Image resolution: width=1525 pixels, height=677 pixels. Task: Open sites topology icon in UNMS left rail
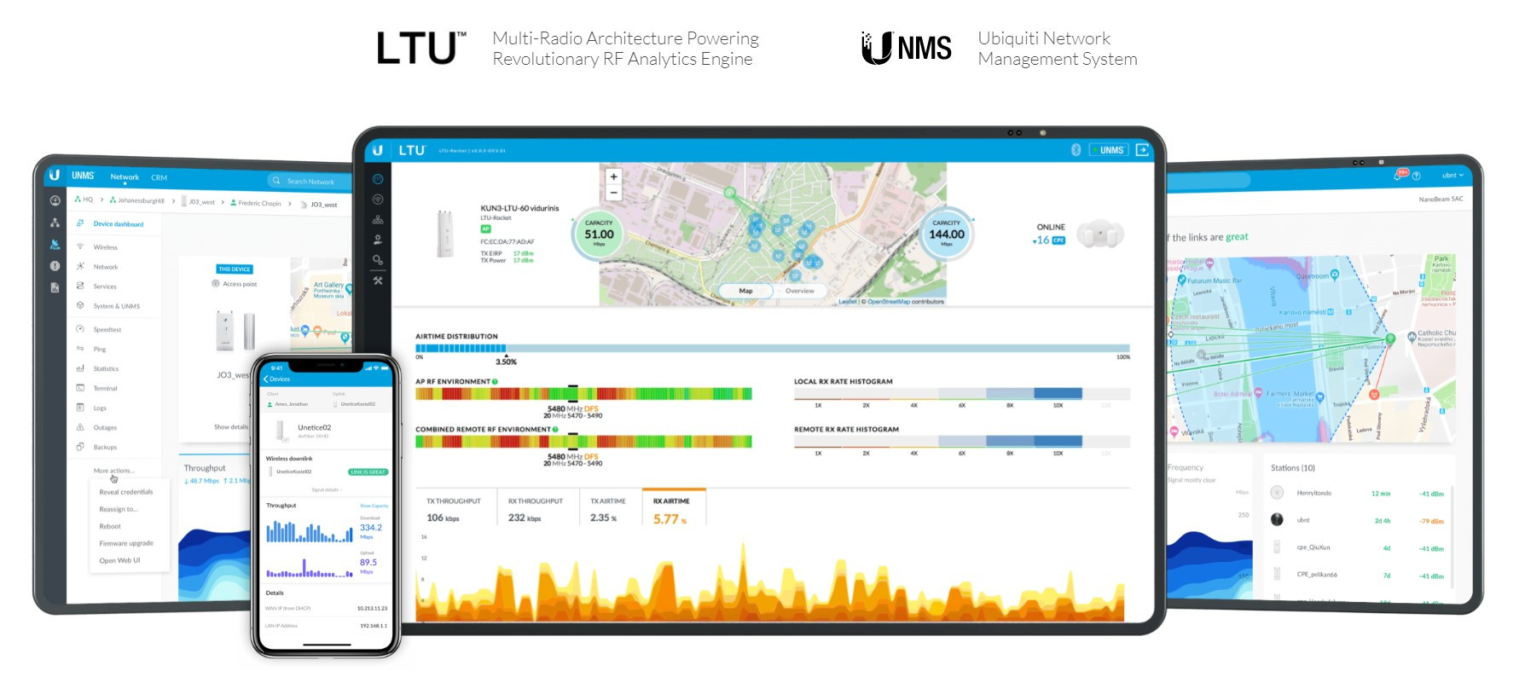(x=55, y=223)
